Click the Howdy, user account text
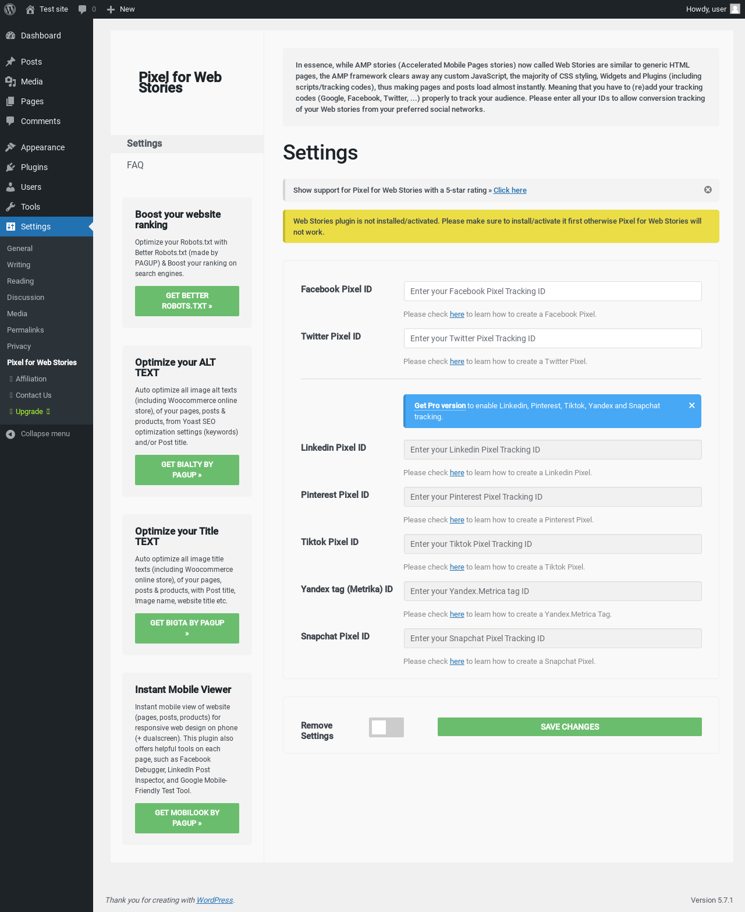Image resolution: width=745 pixels, height=912 pixels. (706, 9)
